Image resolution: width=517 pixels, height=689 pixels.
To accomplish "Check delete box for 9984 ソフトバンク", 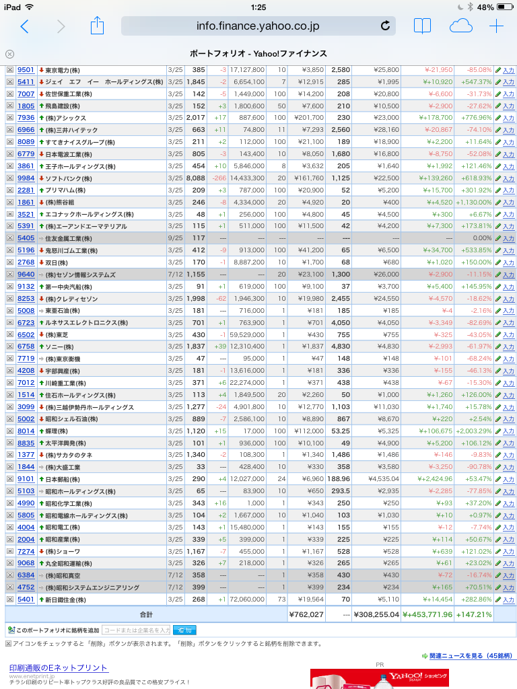I will (x=9, y=178).
